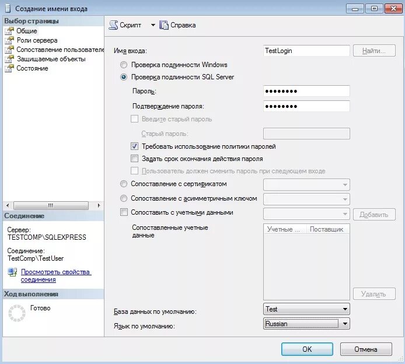Open Просмотреть свойства соединения link
Screen dimensions: 405x364
pos(56,276)
